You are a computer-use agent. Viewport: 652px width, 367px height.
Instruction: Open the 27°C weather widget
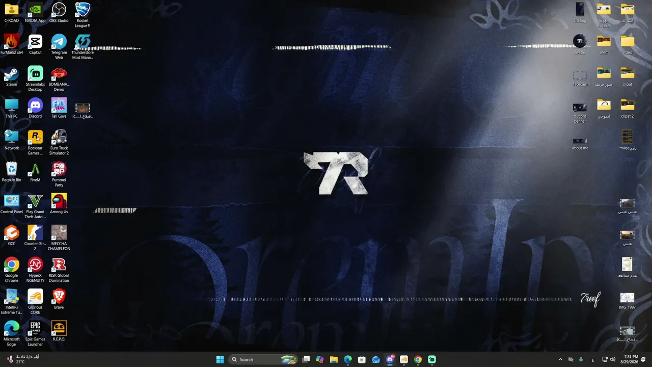click(24, 359)
